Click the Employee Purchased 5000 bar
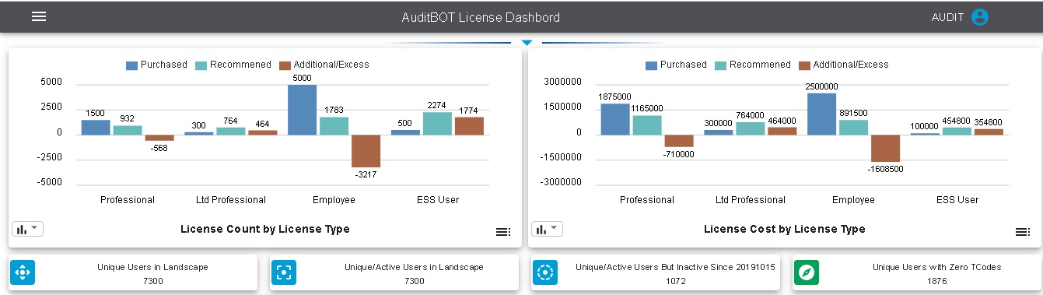1043x295 pixels. point(302,110)
